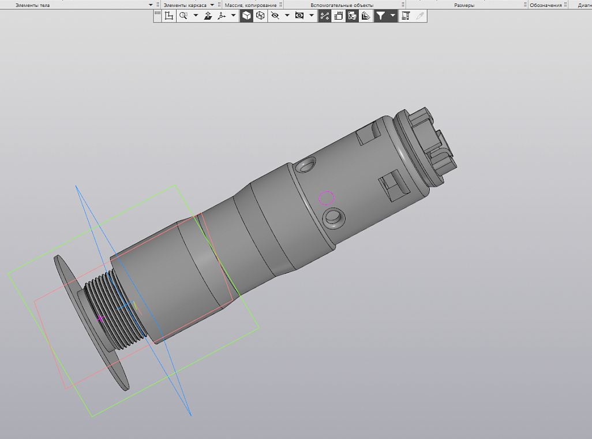
Task: Click the normal-to-view orientation icon
Action: tap(208, 16)
